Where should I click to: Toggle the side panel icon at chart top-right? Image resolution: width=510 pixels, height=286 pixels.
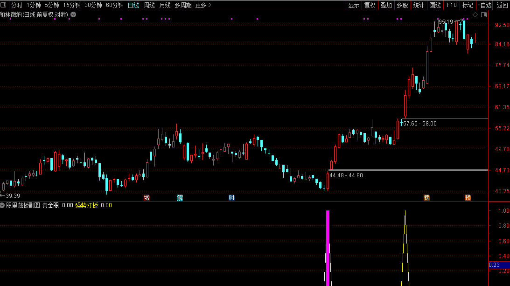(484, 14)
